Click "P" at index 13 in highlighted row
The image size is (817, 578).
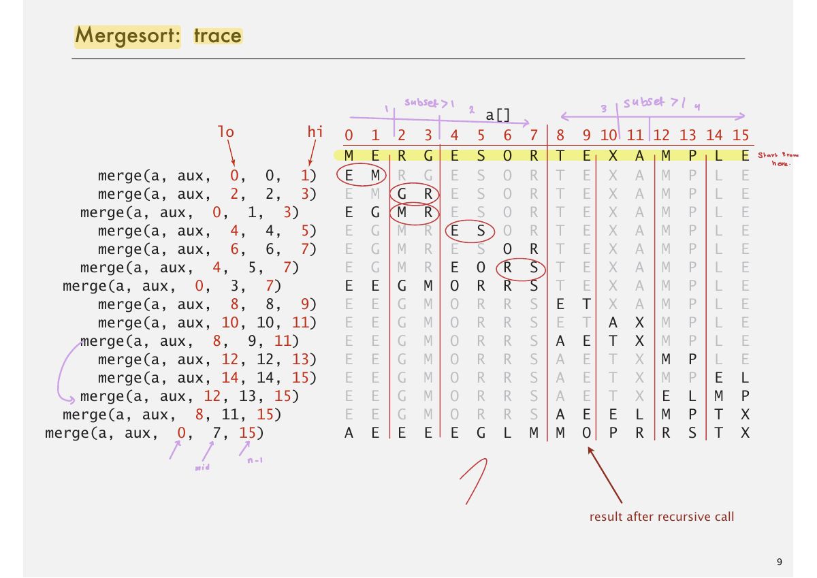692,157
